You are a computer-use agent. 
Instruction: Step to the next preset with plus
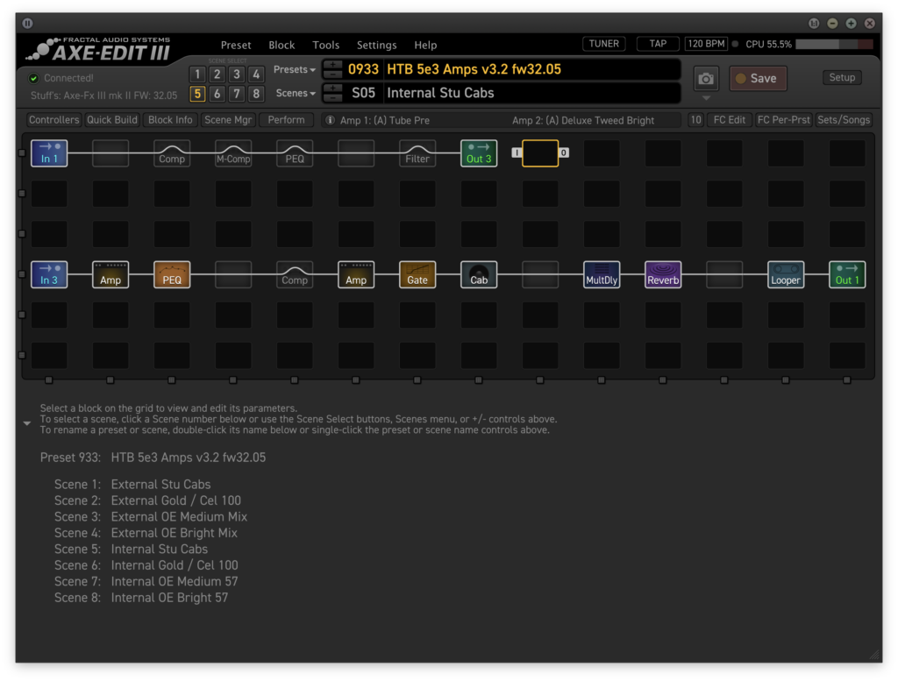[x=332, y=65]
